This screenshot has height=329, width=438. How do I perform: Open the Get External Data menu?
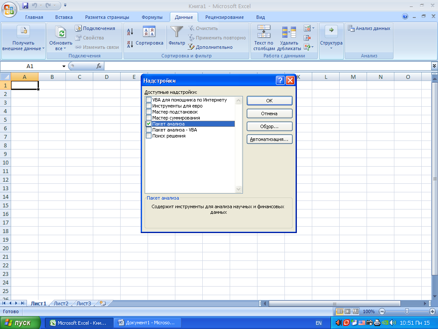click(24, 39)
